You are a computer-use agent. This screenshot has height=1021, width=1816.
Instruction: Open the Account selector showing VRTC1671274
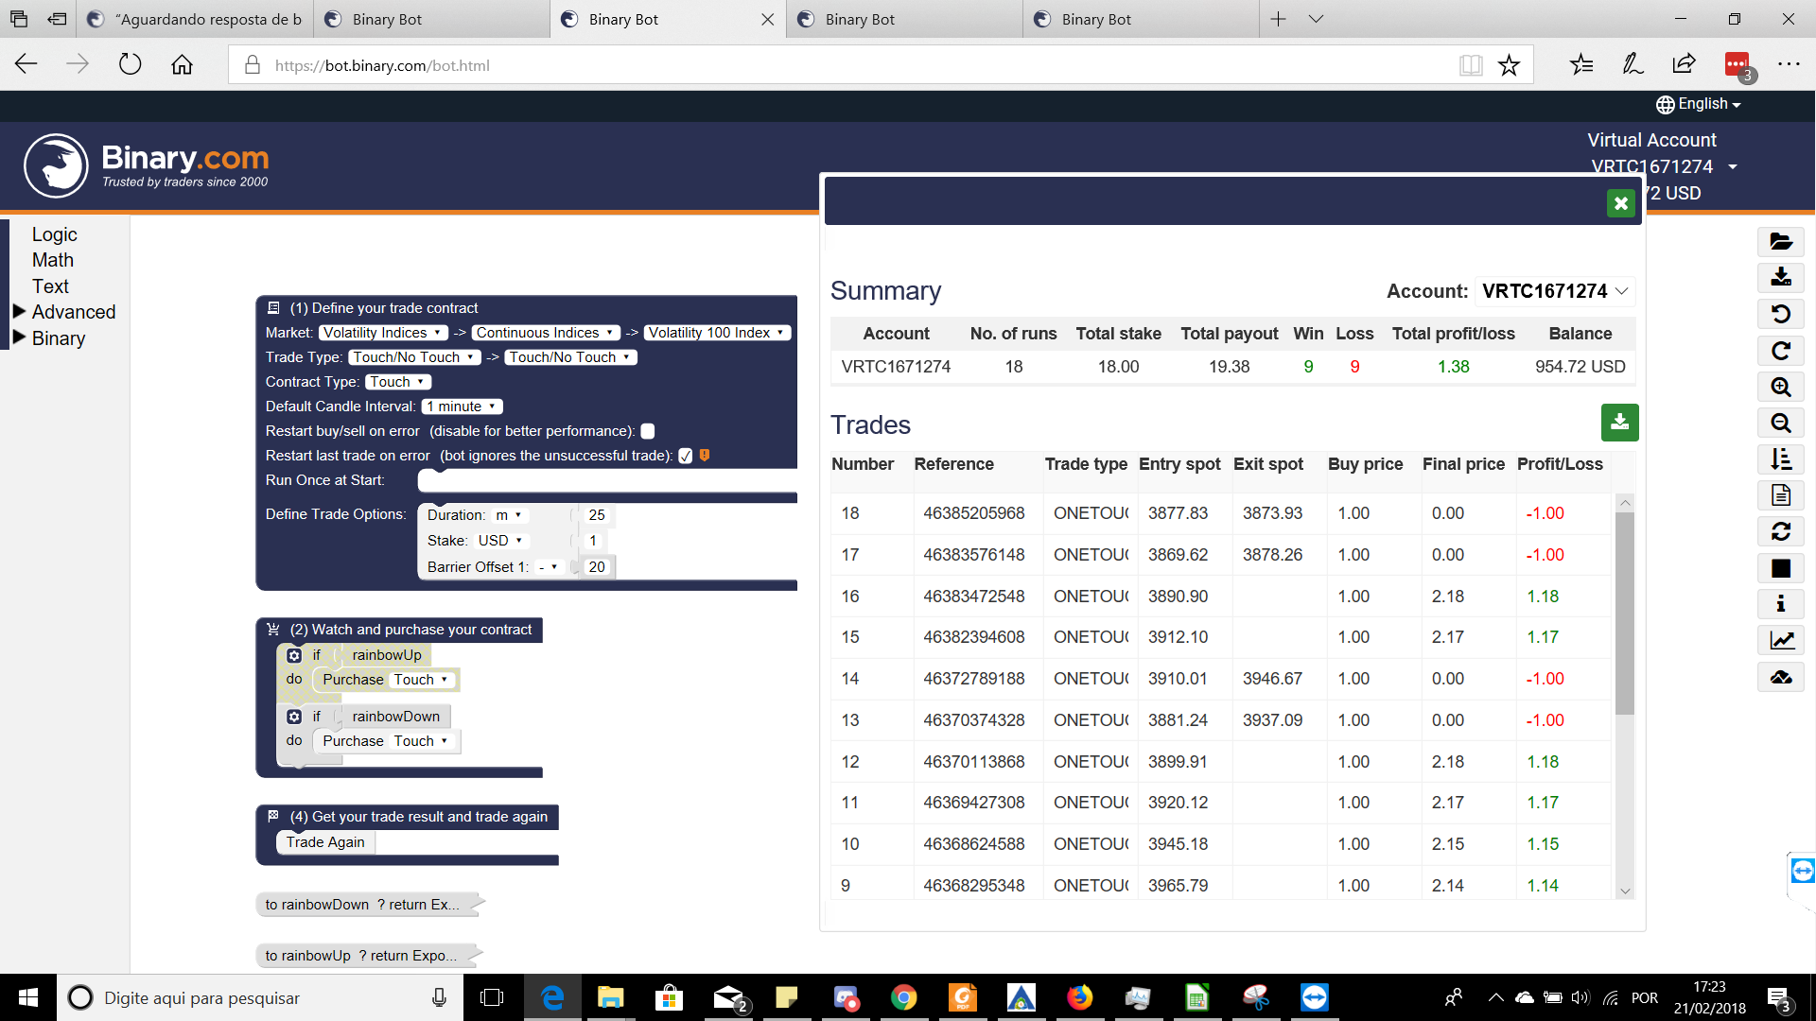1556,291
